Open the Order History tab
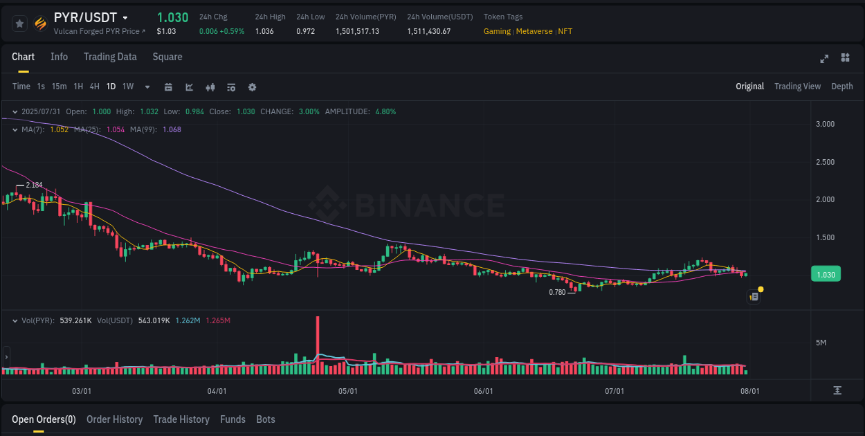The height and width of the screenshot is (436, 865). pos(114,419)
